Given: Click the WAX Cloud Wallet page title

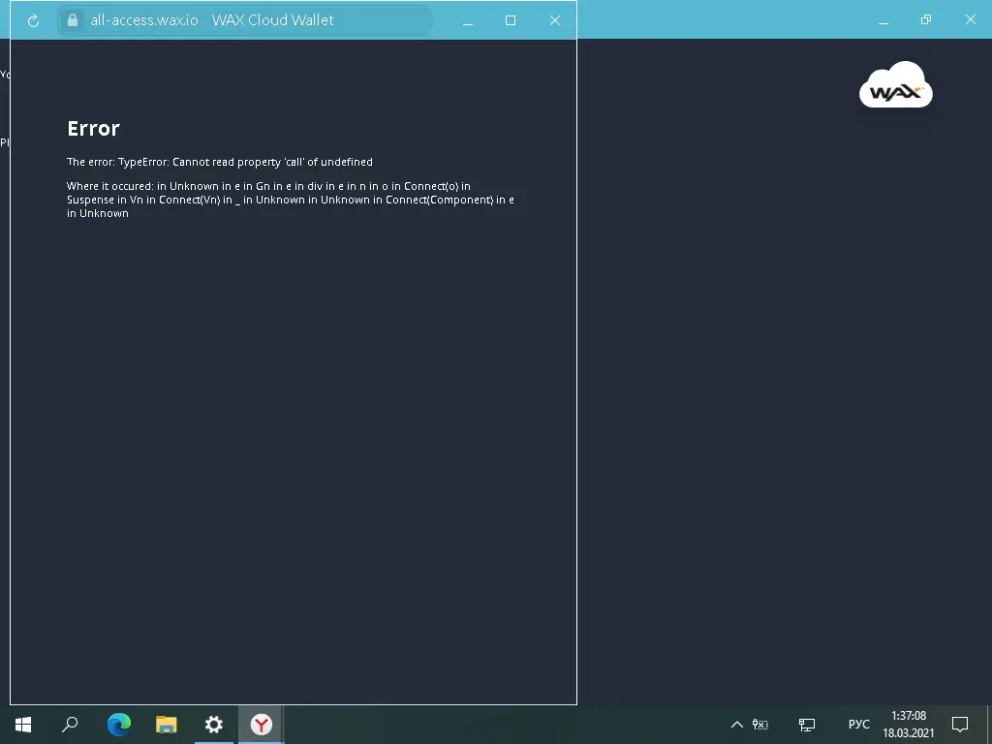Looking at the screenshot, I should click(x=272, y=20).
